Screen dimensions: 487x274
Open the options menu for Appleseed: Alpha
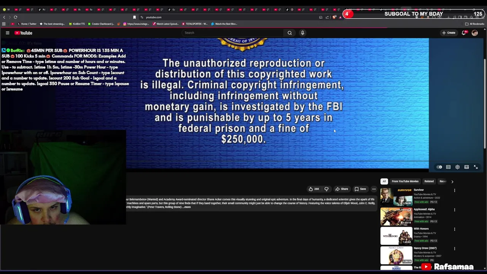(x=454, y=210)
